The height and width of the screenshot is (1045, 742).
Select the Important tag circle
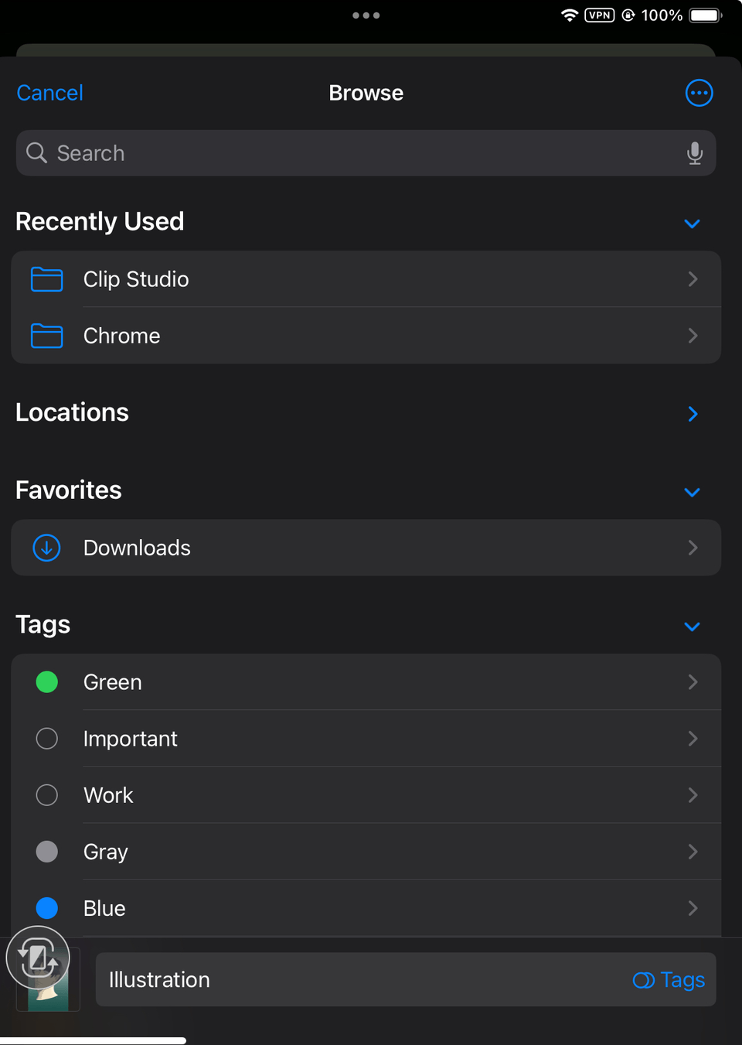(46, 739)
